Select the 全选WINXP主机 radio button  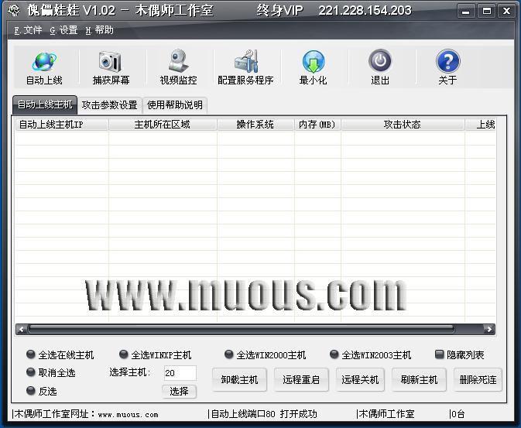click(x=124, y=354)
